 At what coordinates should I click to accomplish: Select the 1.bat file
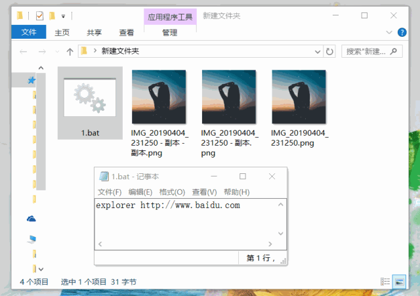click(90, 103)
